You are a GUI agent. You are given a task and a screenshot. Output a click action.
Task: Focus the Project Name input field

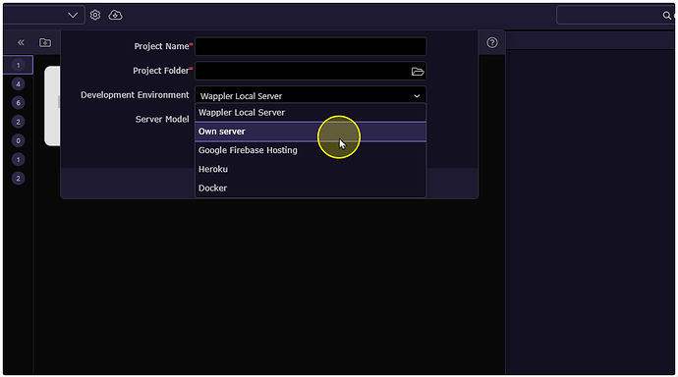click(x=311, y=47)
